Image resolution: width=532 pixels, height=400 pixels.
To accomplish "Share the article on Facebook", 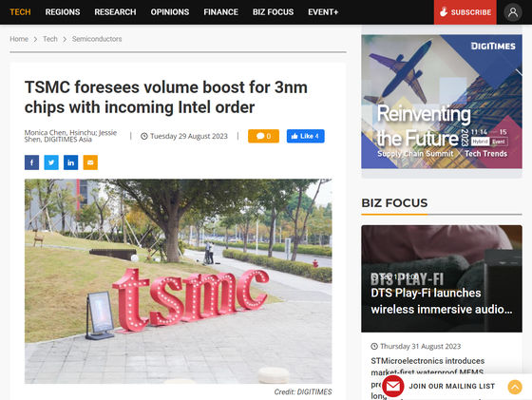I will tap(31, 162).
